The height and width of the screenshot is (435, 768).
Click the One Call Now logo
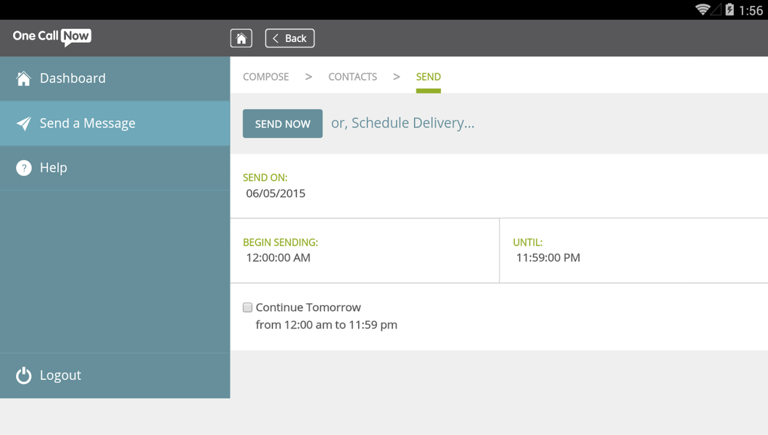pos(52,37)
